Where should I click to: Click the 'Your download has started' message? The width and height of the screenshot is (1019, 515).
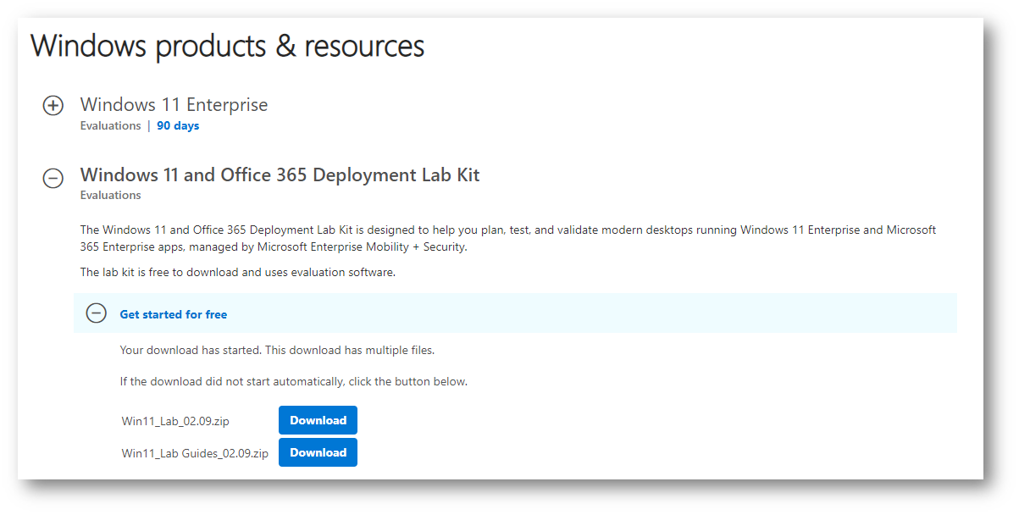[277, 350]
